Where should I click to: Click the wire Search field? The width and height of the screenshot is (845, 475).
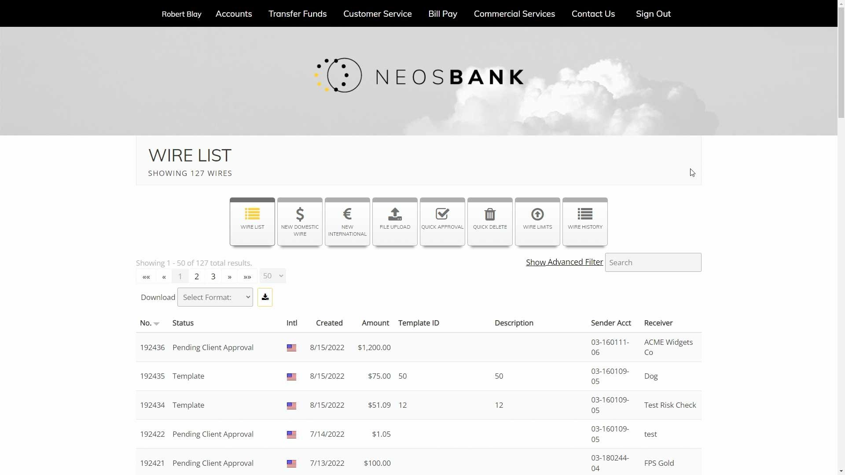click(x=653, y=263)
